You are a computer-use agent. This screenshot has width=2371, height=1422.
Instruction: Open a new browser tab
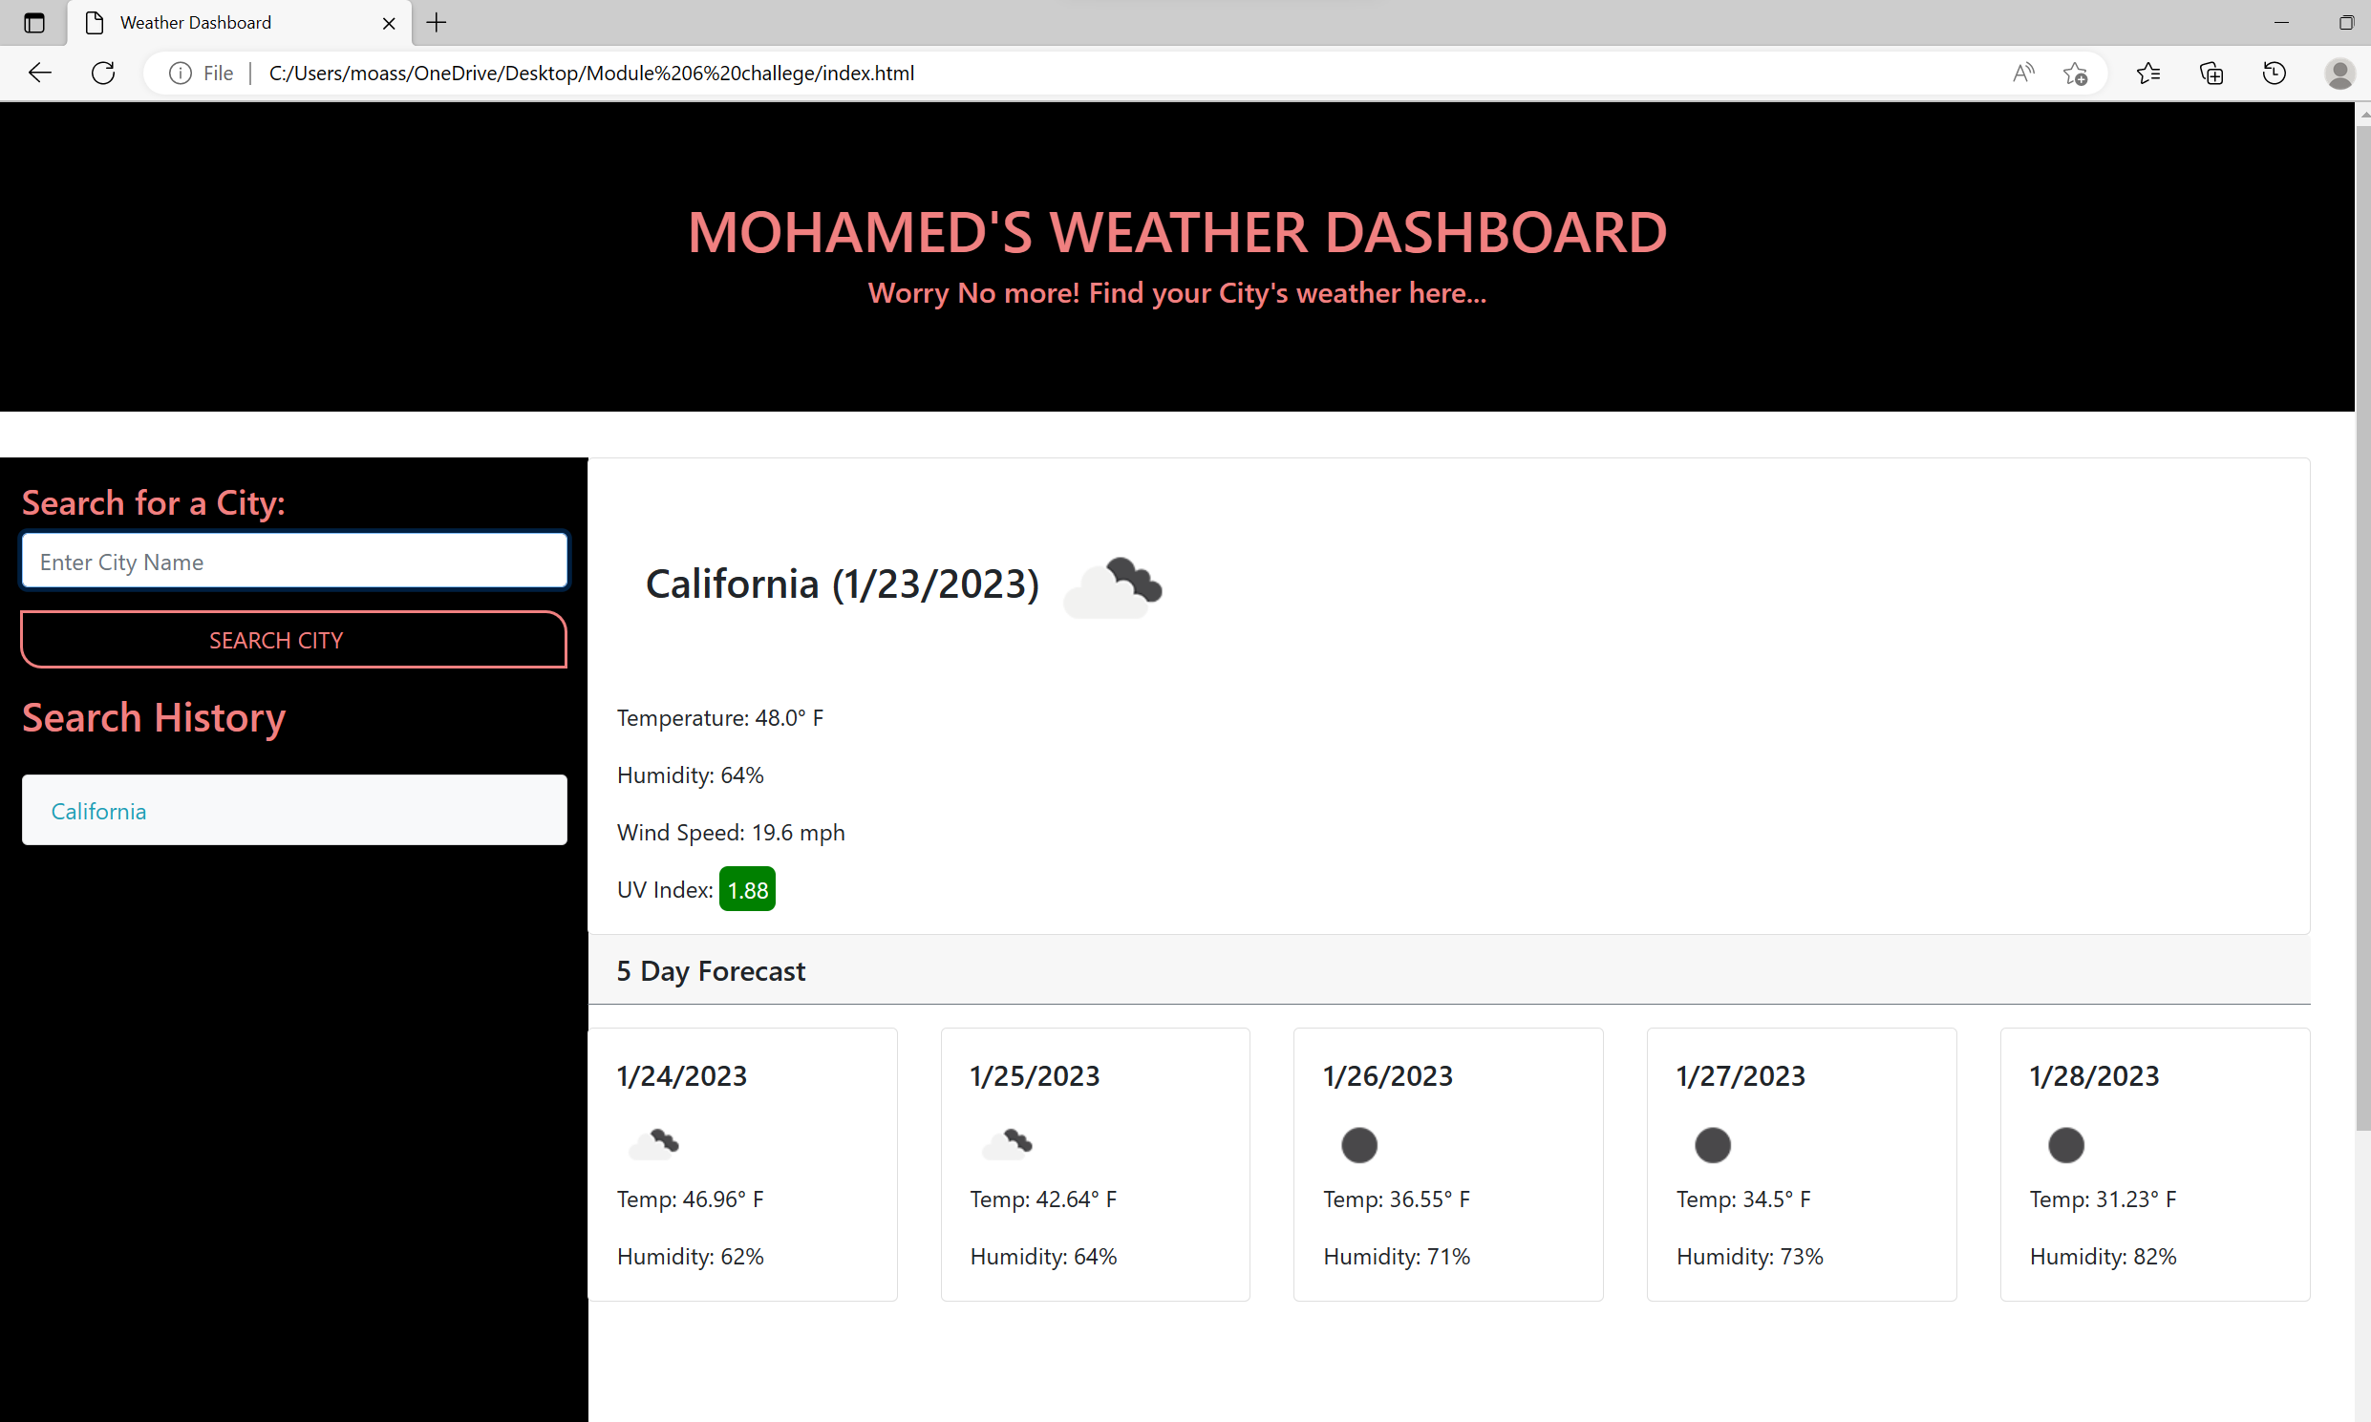pyautogui.click(x=436, y=22)
